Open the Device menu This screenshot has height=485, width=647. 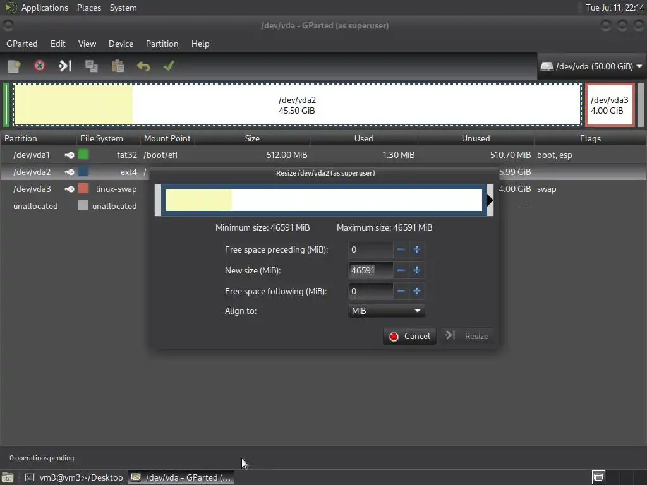[x=121, y=44]
